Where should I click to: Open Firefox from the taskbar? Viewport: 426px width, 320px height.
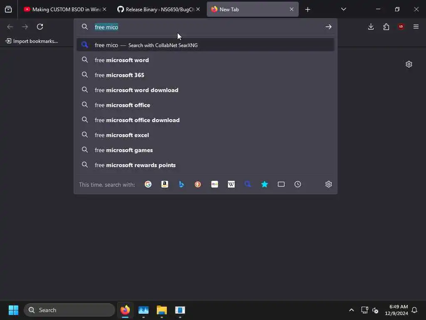(125, 310)
